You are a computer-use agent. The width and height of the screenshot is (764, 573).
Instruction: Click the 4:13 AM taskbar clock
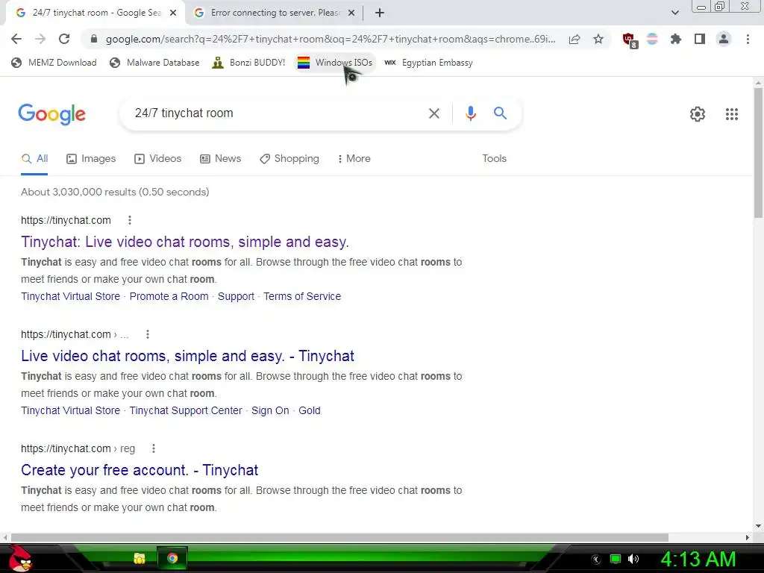click(x=698, y=560)
